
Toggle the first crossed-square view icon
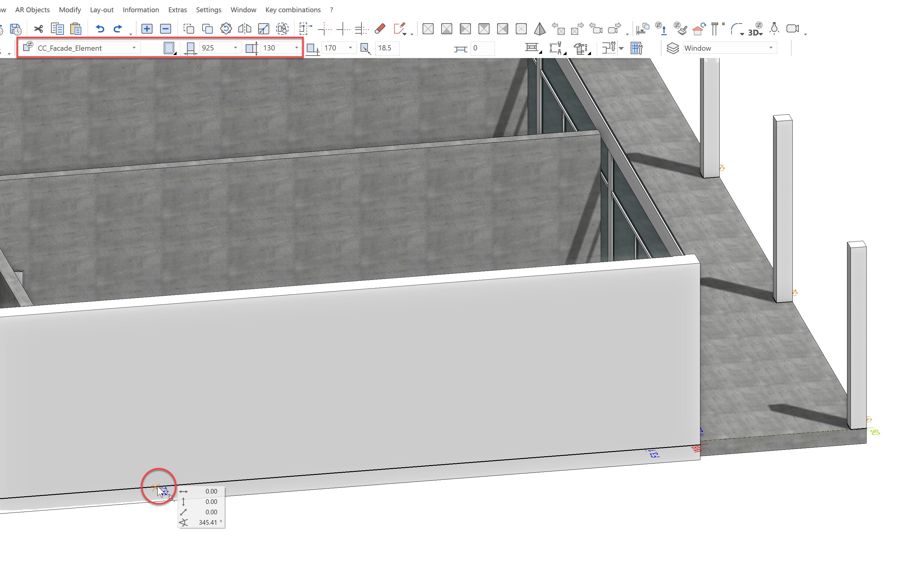click(428, 29)
